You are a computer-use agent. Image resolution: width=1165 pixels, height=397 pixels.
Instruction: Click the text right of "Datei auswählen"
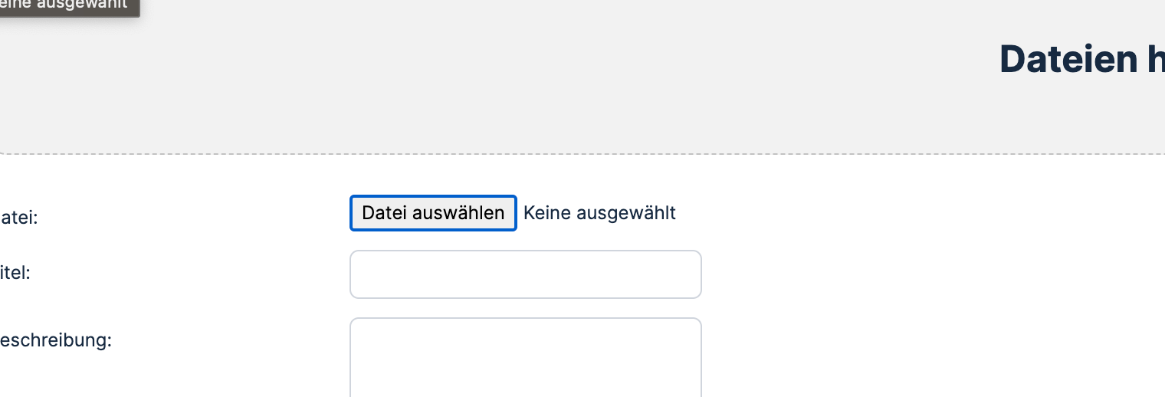point(599,213)
